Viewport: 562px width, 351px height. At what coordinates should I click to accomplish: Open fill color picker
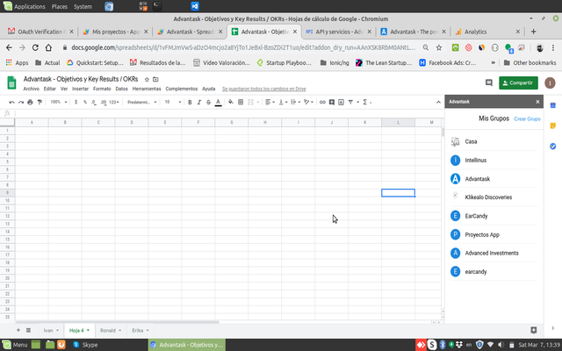231,102
